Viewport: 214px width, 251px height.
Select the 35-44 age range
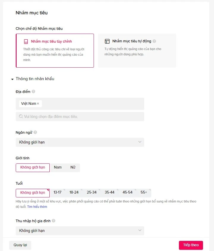[110, 193]
